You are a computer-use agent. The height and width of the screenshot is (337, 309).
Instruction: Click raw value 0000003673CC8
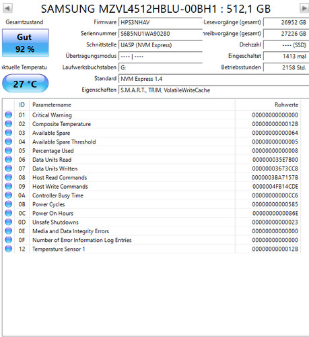(x=275, y=168)
